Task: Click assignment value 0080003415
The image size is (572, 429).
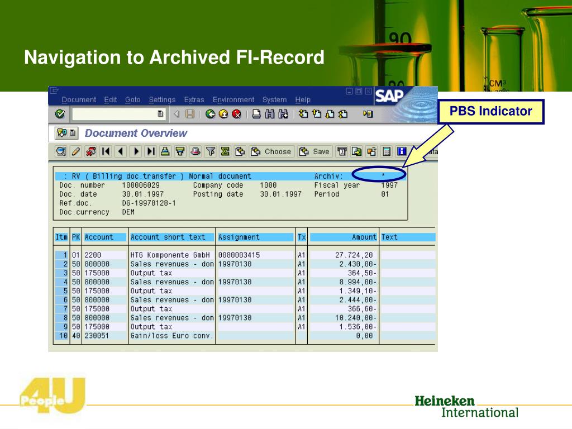Action: (239, 255)
